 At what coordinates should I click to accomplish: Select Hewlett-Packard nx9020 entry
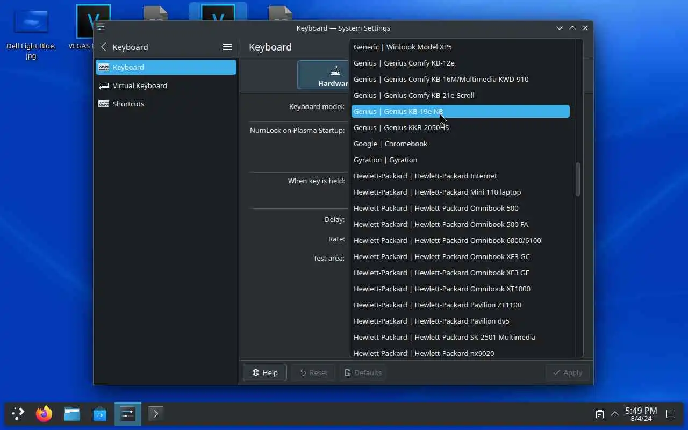[461, 352]
